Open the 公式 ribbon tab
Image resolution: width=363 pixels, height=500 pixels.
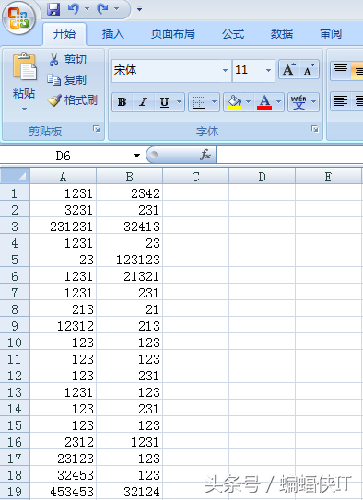233,34
